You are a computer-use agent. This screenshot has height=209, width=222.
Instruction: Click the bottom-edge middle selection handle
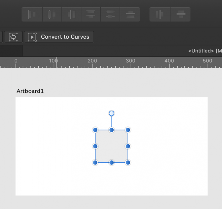[112, 162]
